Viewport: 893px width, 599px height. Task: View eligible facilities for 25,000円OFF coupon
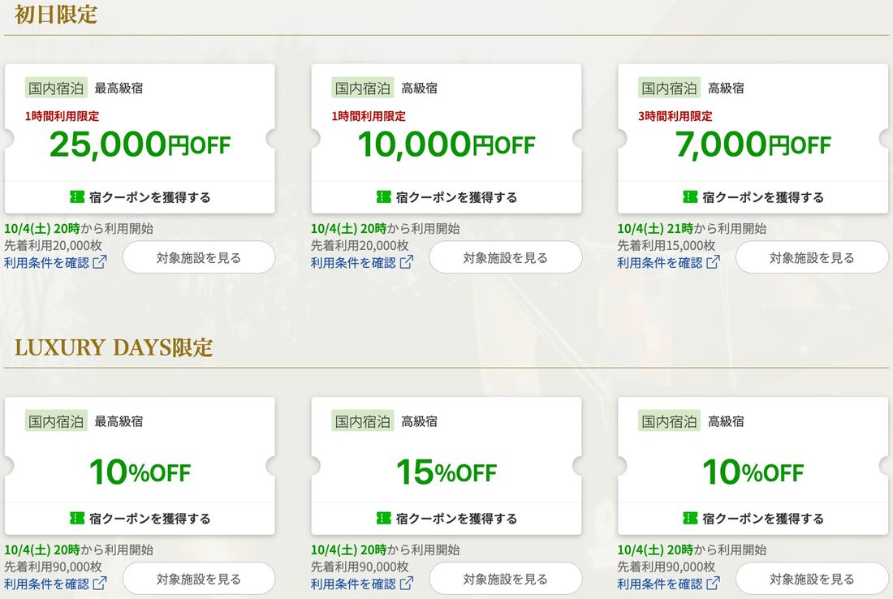[x=199, y=258]
